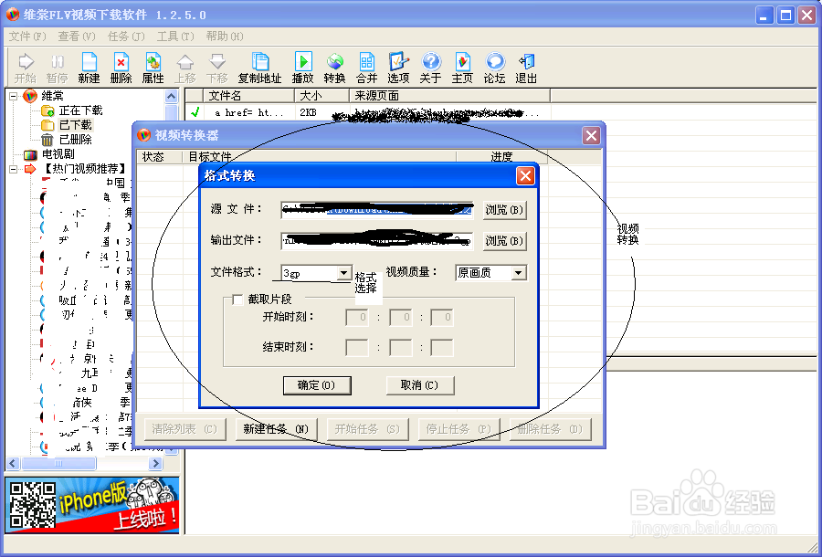The image size is (822, 557).
Task: Click the 上移 (Move up) toolbar icon
Action: pos(185,68)
